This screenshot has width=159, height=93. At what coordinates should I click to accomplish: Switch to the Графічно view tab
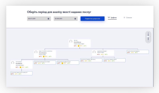[112, 18]
